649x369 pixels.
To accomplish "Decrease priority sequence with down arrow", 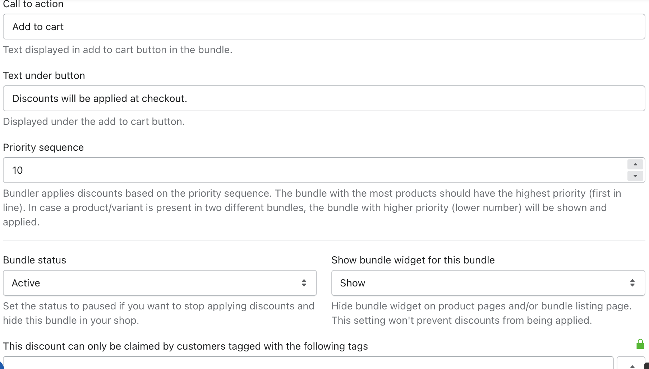I will [x=635, y=176].
